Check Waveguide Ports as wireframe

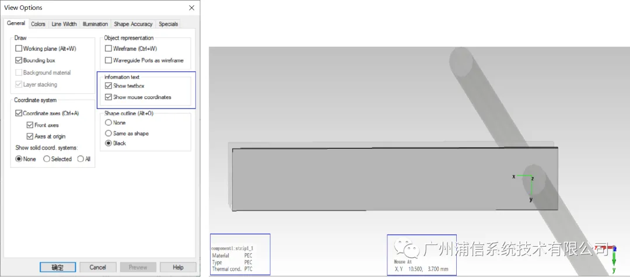(108, 61)
